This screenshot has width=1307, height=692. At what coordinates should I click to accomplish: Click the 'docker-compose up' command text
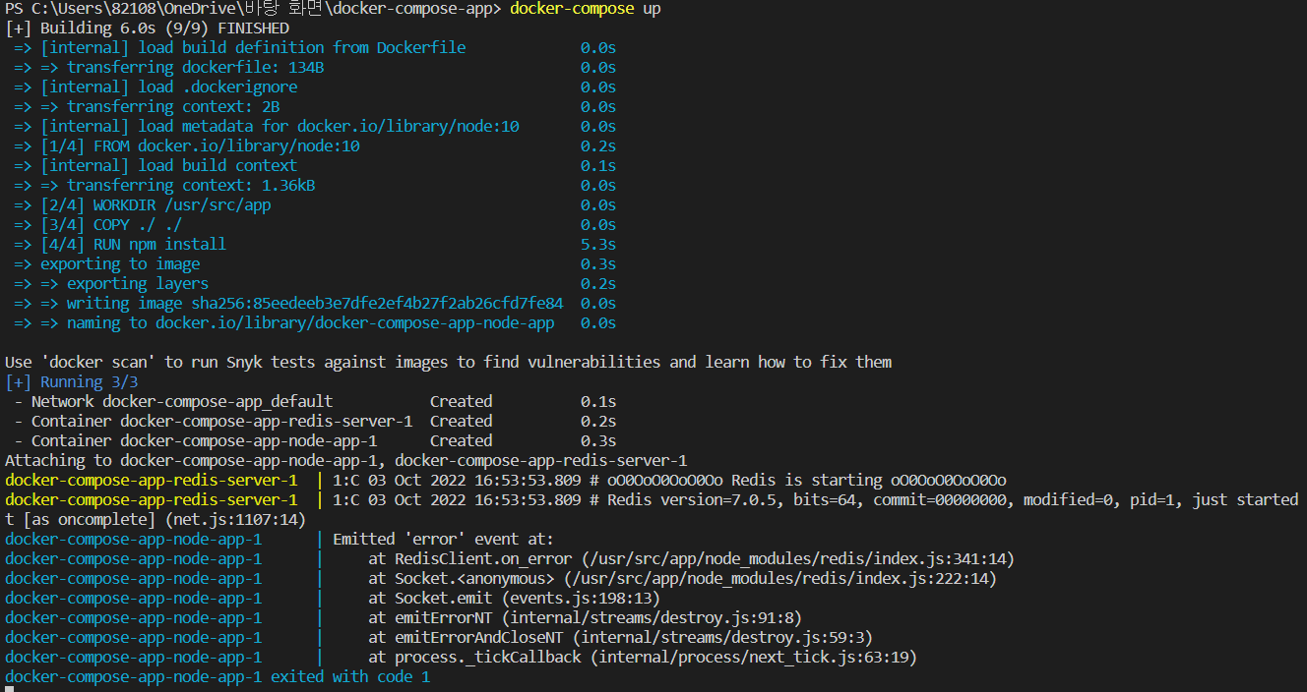(586, 9)
